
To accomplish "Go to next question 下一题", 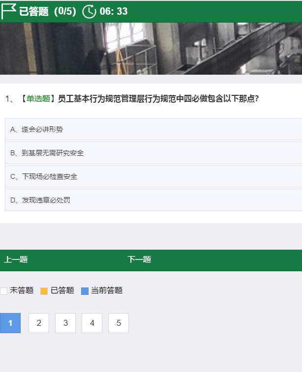I will tap(139, 259).
